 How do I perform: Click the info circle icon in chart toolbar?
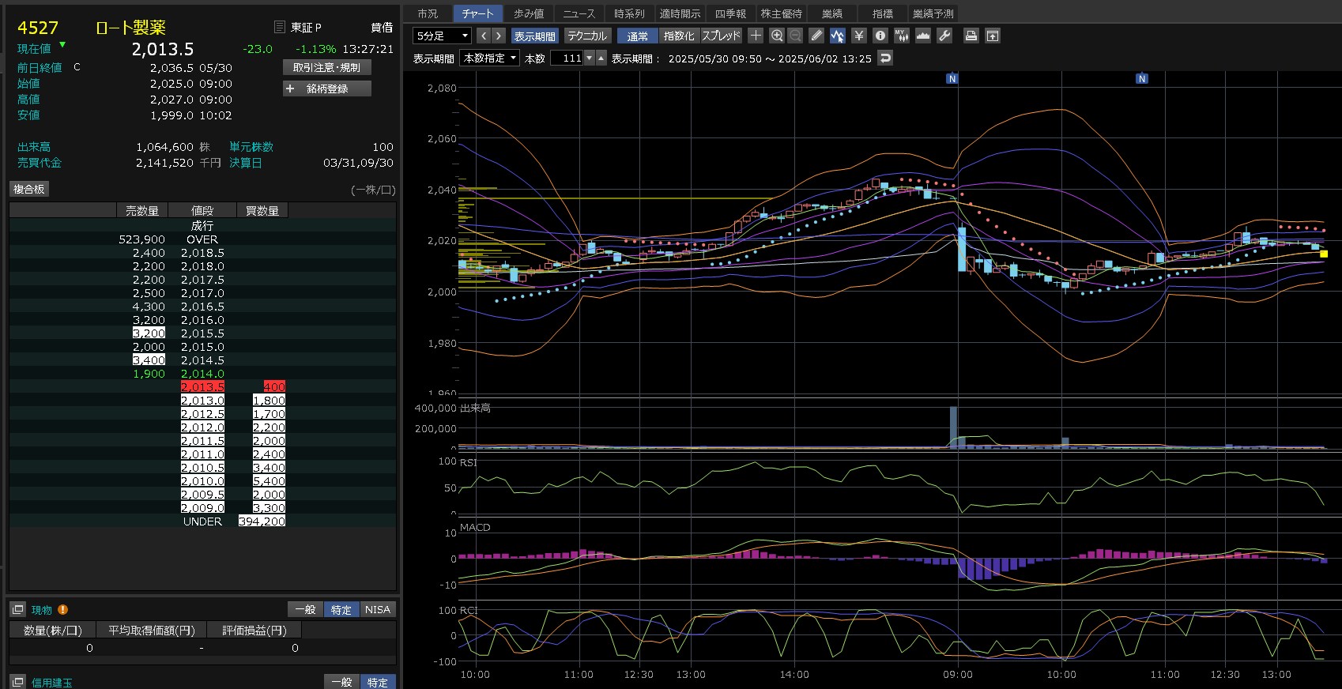tap(880, 36)
